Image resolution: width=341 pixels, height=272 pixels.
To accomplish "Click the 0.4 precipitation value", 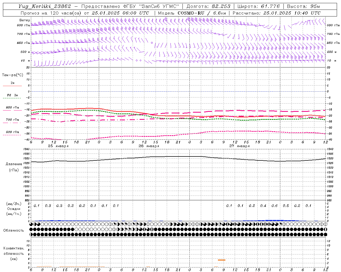I will tap(263, 206).
